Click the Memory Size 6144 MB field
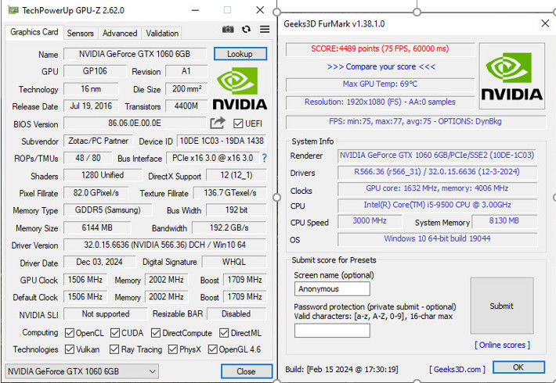The width and height of the screenshot is (556, 383). tap(97, 227)
